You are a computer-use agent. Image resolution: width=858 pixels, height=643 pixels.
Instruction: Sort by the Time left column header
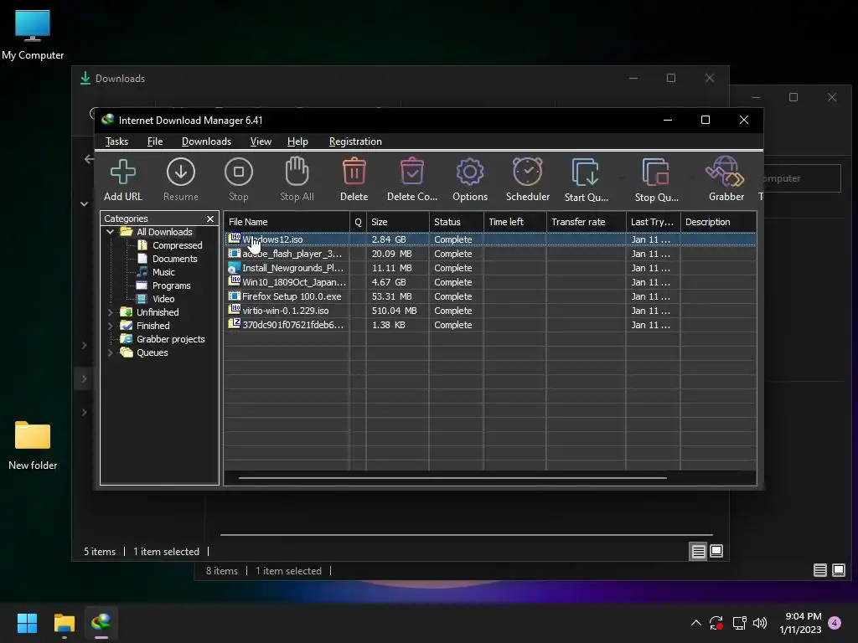[x=515, y=222]
